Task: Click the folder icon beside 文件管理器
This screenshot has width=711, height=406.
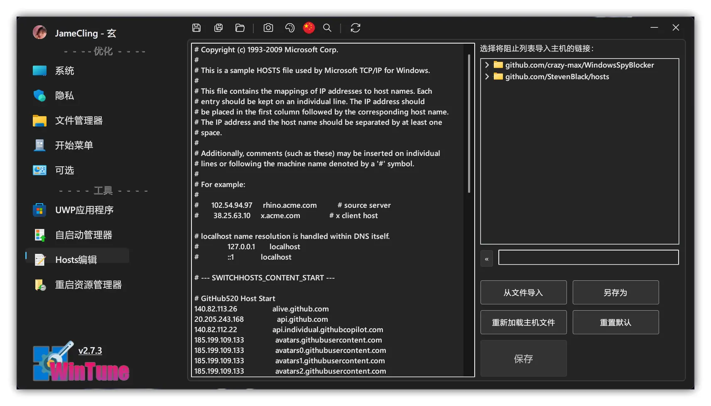Action: (39, 120)
